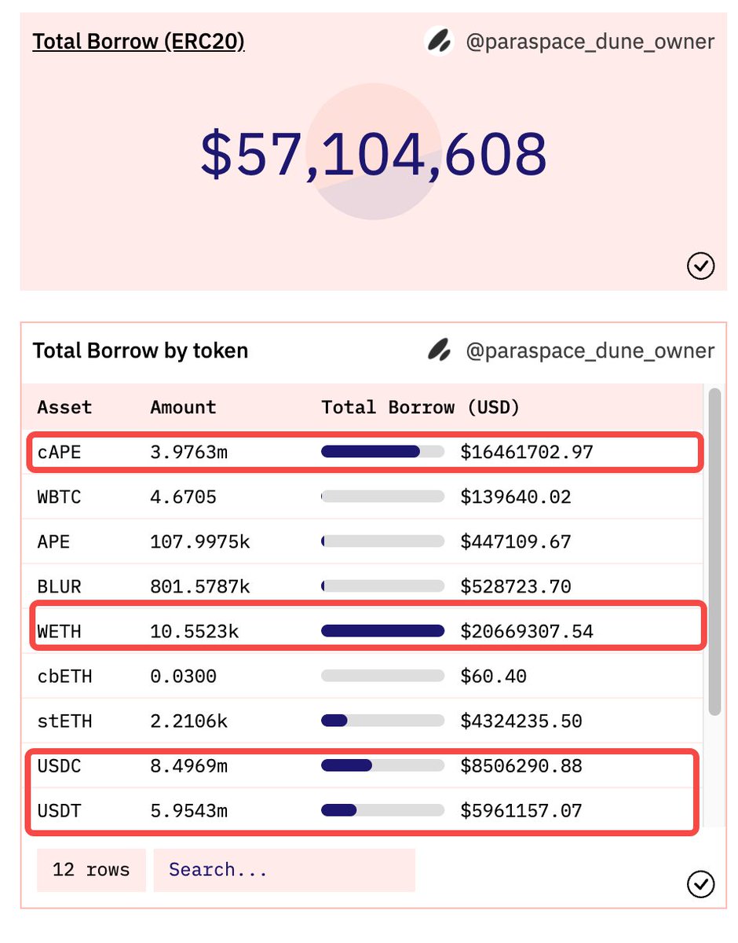Click the Dune avatar icon in top card
Image resolution: width=738 pixels, height=943 pixels.
tap(439, 41)
